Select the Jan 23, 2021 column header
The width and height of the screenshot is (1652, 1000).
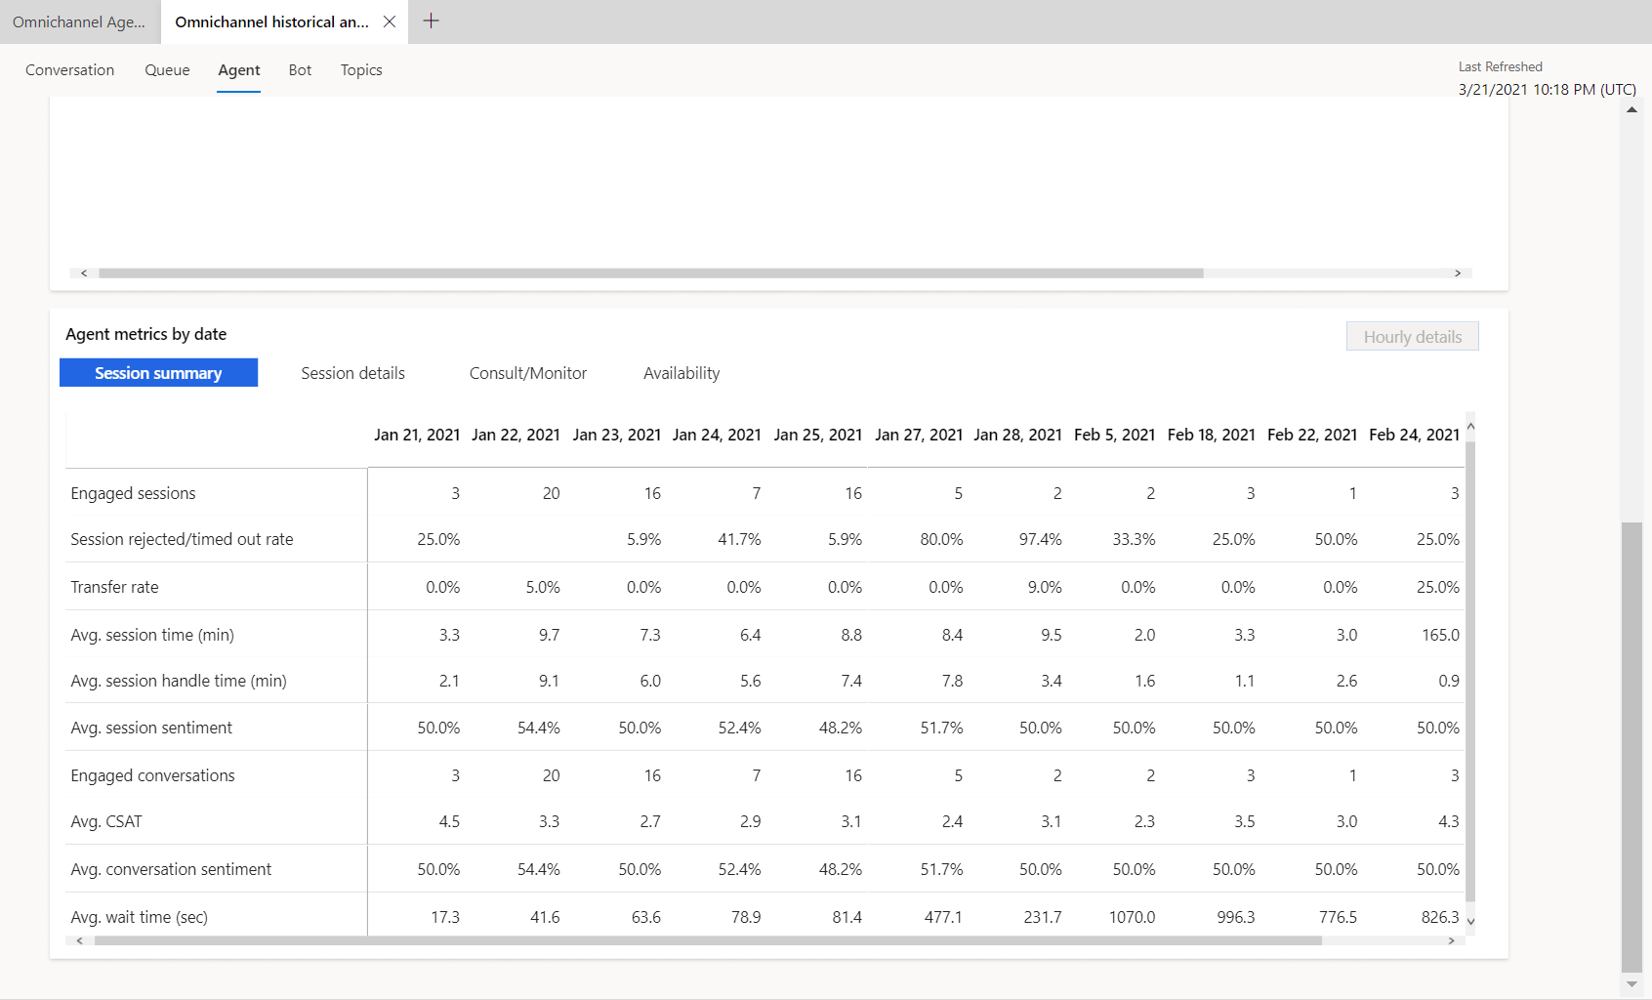(x=617, y=435)
